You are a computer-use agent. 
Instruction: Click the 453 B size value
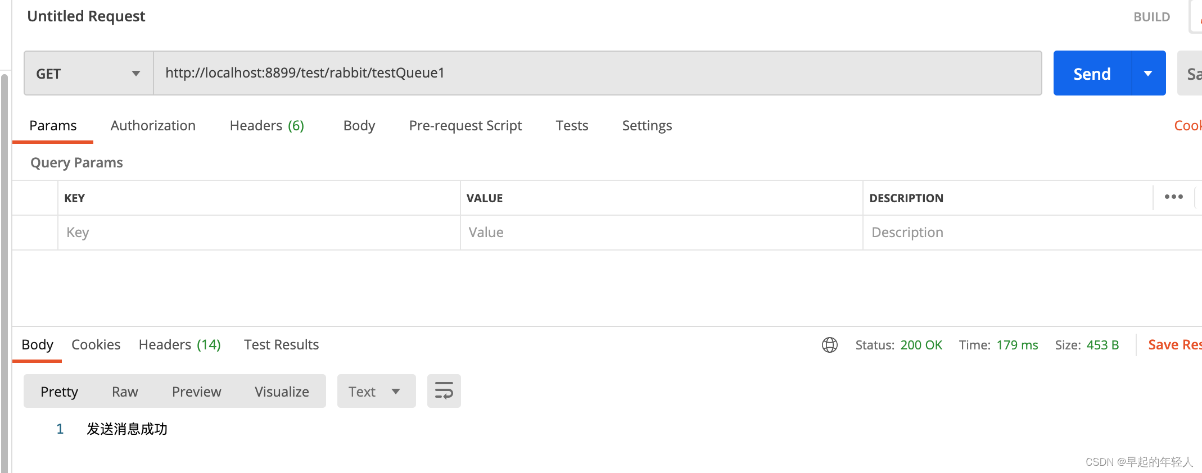pos(1102,345)
